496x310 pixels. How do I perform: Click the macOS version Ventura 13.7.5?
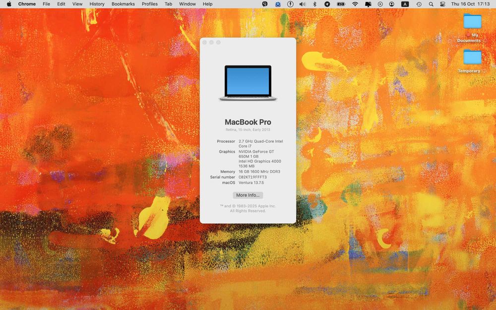[251, 183]
